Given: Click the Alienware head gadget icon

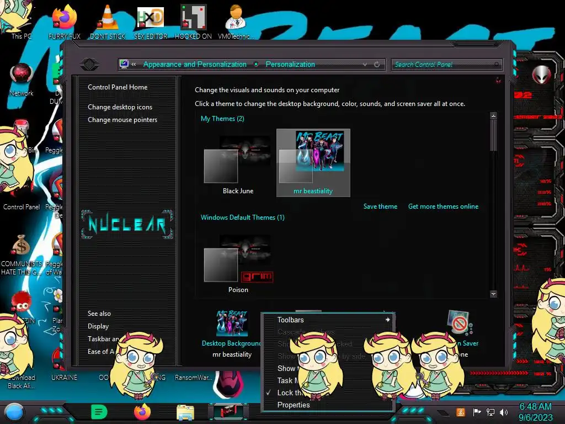Looking at the screenshot, I should (x=542, y=75).
